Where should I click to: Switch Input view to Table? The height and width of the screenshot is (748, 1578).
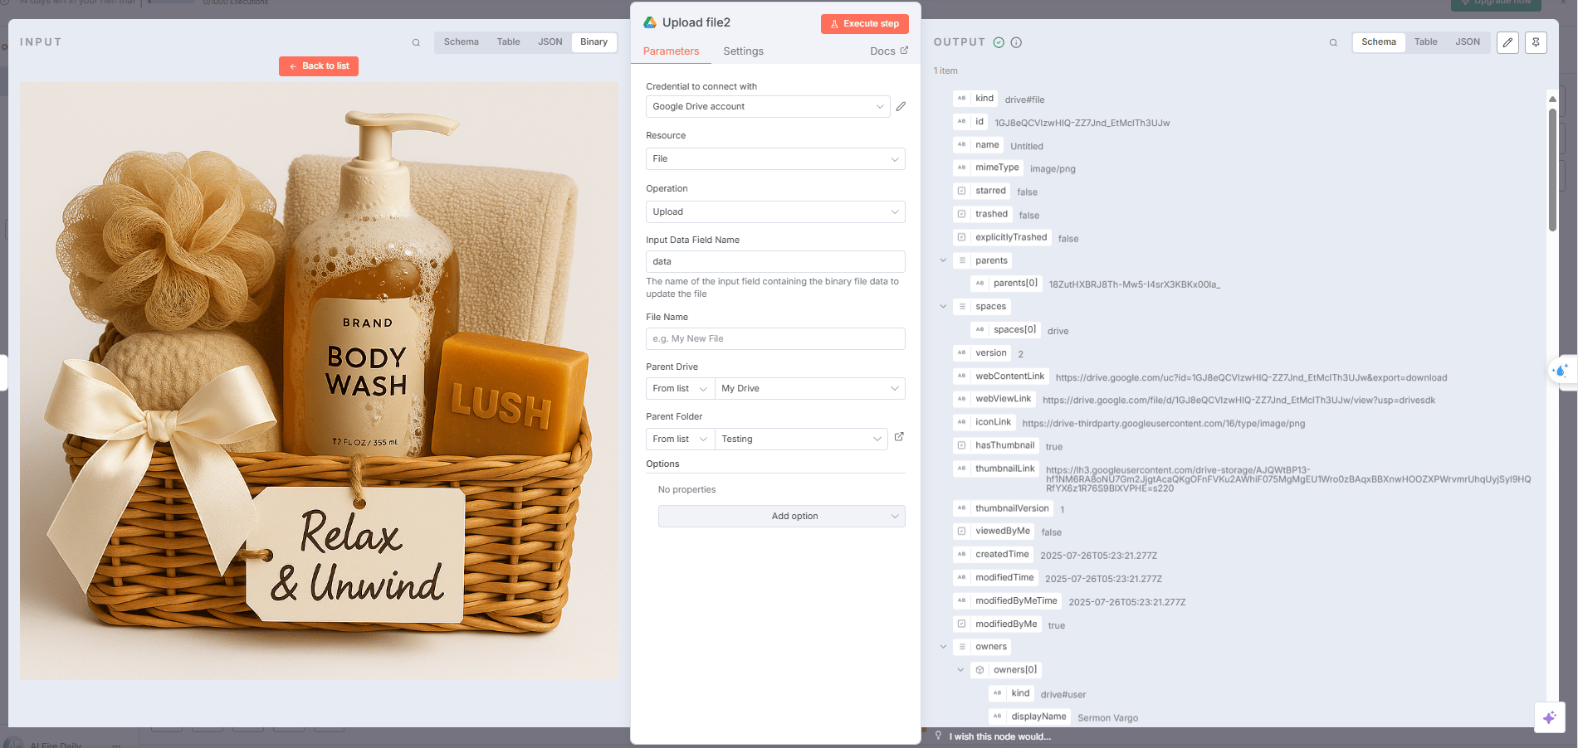click(508, 42)
